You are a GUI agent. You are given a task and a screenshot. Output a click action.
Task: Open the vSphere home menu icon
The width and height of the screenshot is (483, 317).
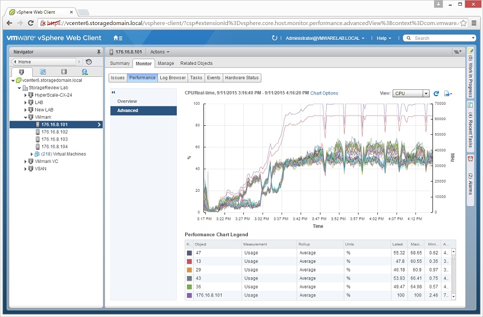pyautogui.click(x=118, y=38)
